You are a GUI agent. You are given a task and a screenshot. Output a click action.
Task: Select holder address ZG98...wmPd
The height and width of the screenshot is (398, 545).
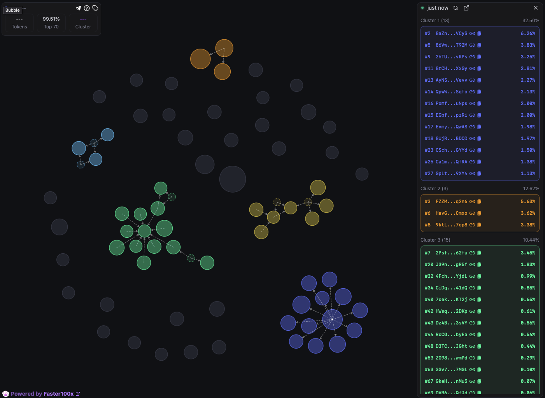click(452, 358)
